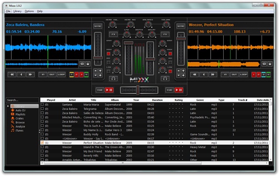Click left deck SYNC button
279x176 pixels.
click(x=98, y=26)
